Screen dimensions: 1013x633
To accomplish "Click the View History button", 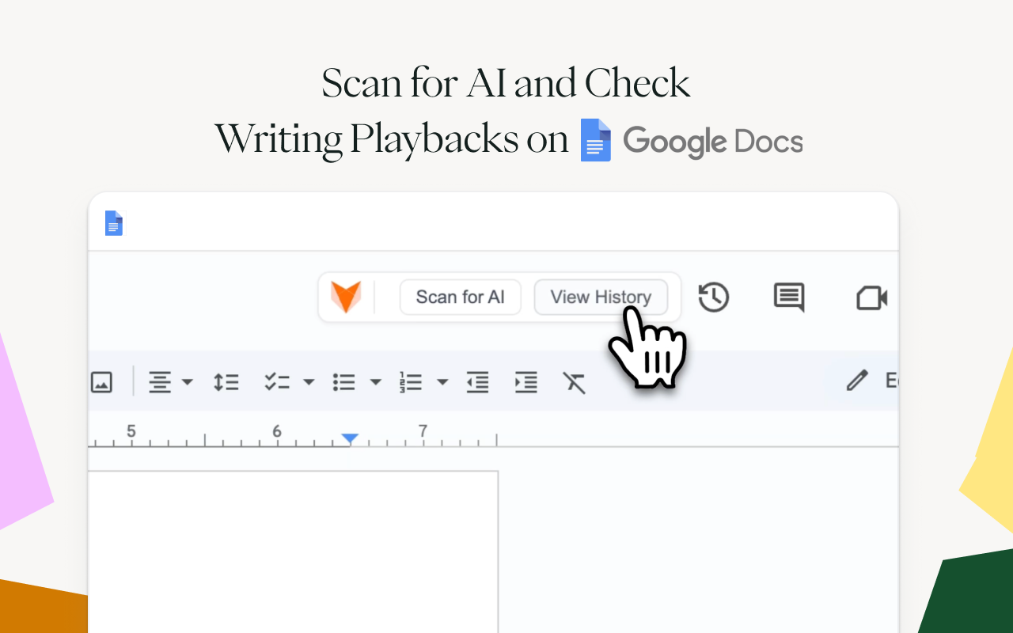I will coord(601,297).
